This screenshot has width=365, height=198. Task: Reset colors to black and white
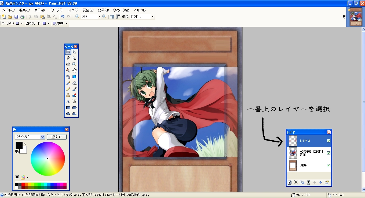coord(17,152)
